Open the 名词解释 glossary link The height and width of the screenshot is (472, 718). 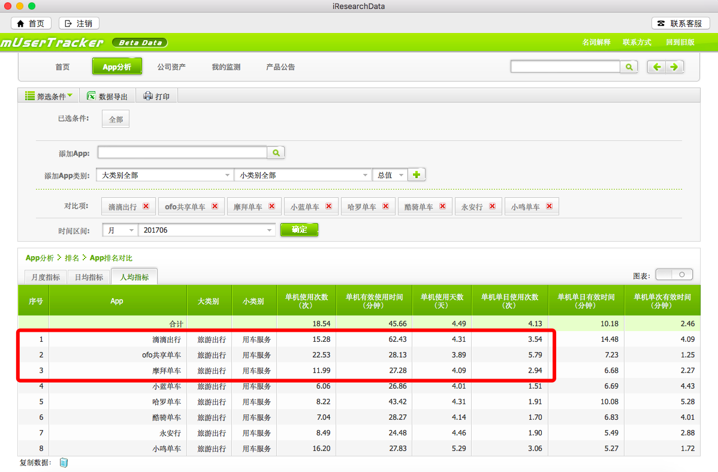596,42
